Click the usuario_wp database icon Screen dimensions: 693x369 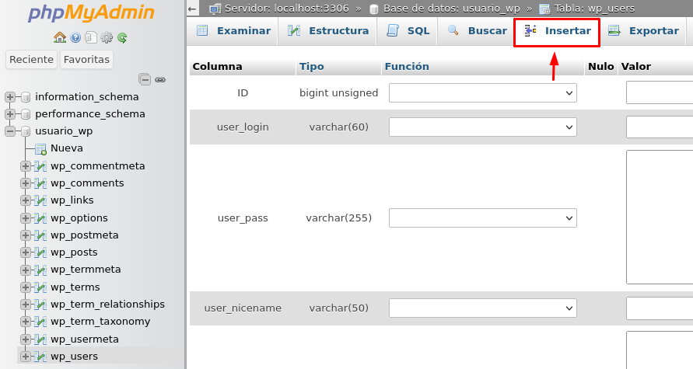26,131
